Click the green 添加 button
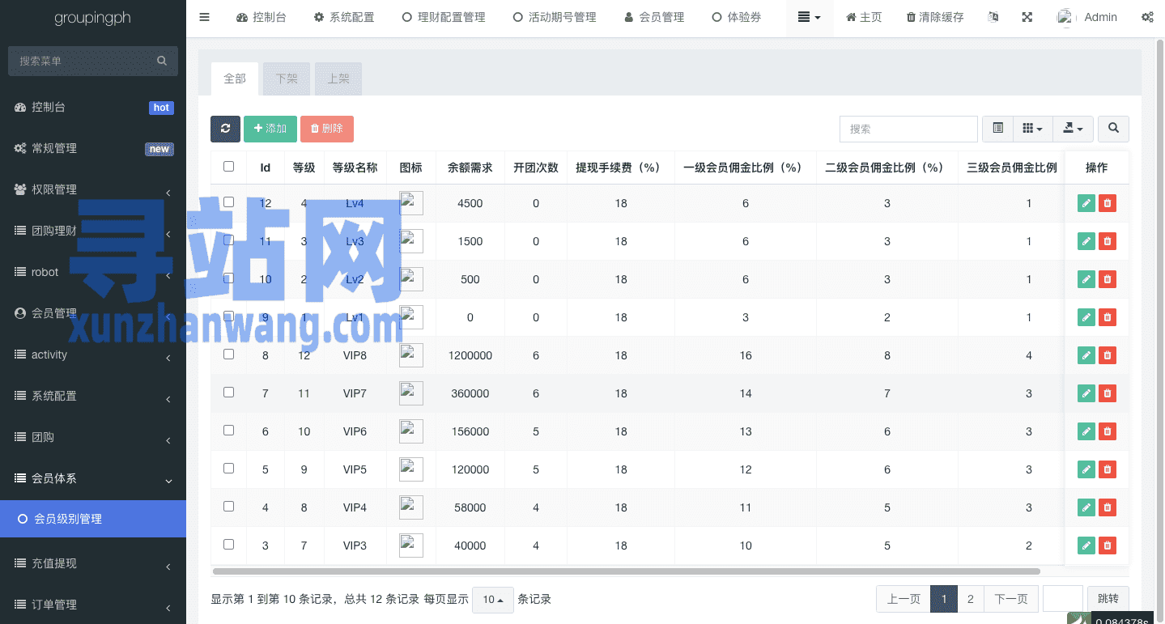The image size is (1165, 624). click(270, 129)
